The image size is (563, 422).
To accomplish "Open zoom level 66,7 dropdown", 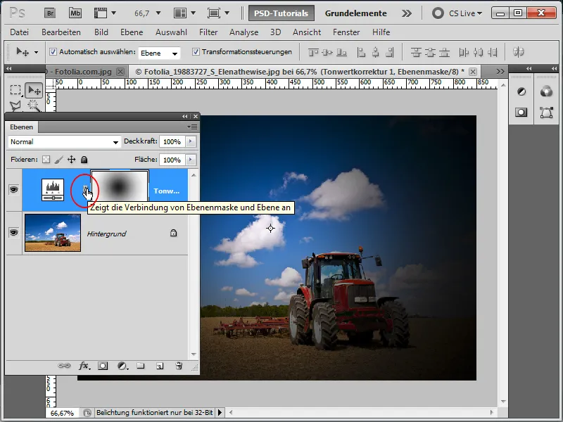I will point(158,13).
